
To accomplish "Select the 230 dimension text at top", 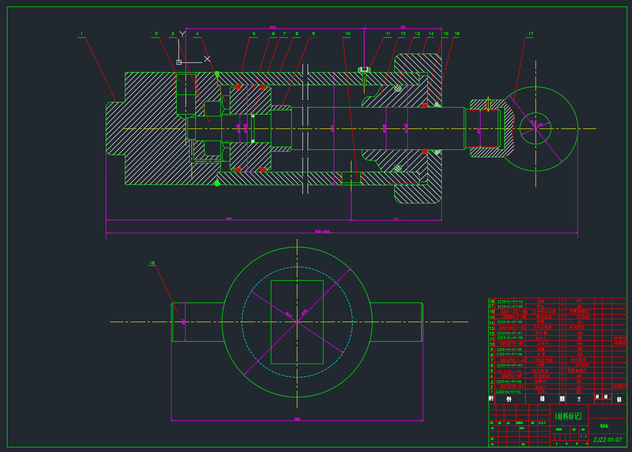I will pos(273,27).
